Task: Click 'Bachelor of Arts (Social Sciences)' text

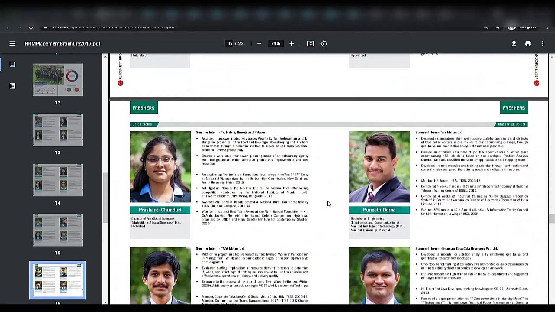Action: 153,219
